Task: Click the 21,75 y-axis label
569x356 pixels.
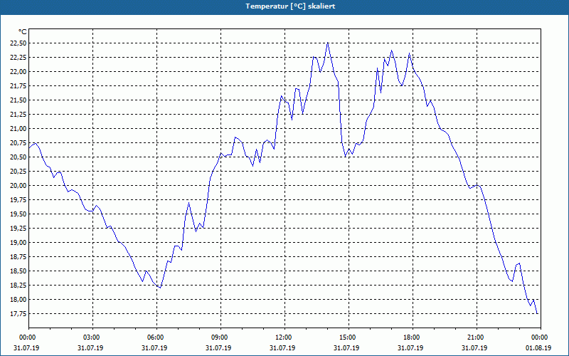Action: coord(18,86)
